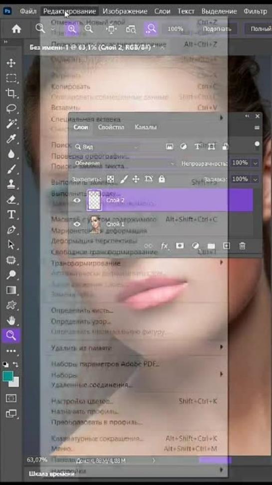The width and height of the screenshot is (272, 485).
Task: Click the Подогнать button
Action: tap(217, 29)
